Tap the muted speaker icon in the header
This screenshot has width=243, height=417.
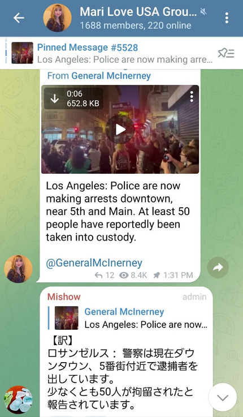point(203,11)
